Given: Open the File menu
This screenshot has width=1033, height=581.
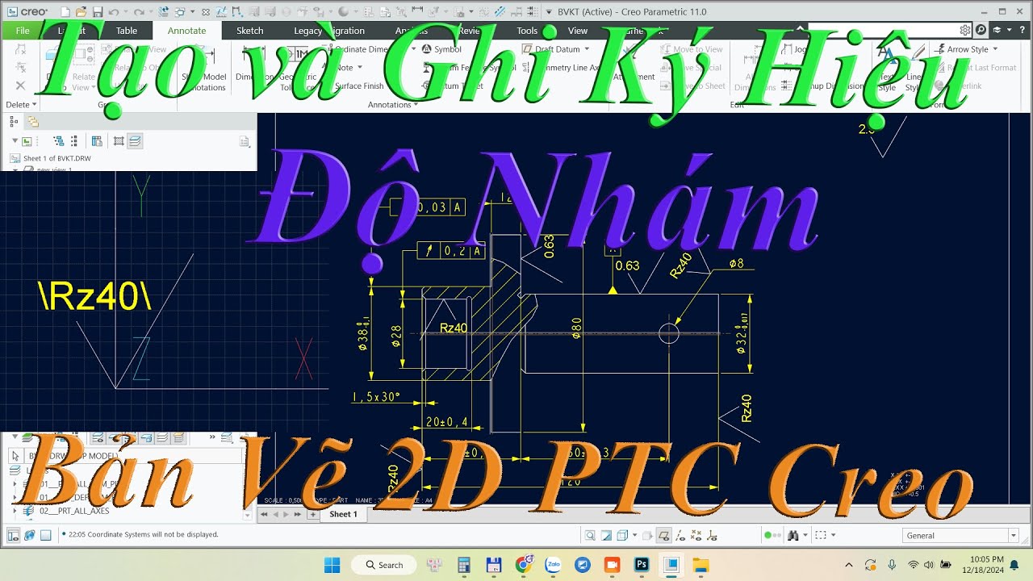Looking at the screenshot, I should (23, 31).
